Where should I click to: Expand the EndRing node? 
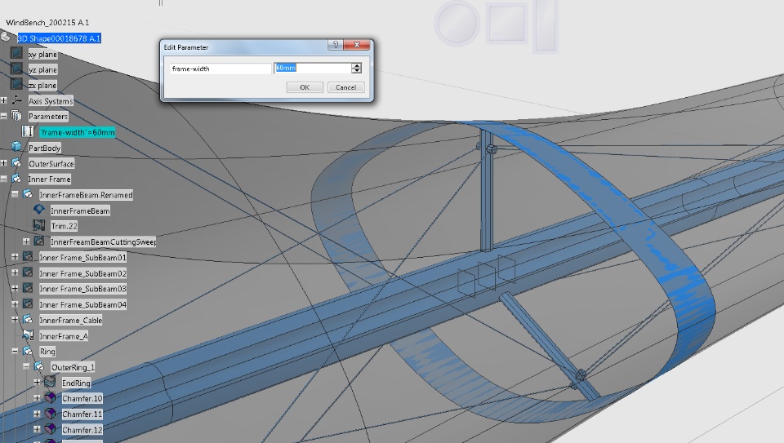pos(37,382)
